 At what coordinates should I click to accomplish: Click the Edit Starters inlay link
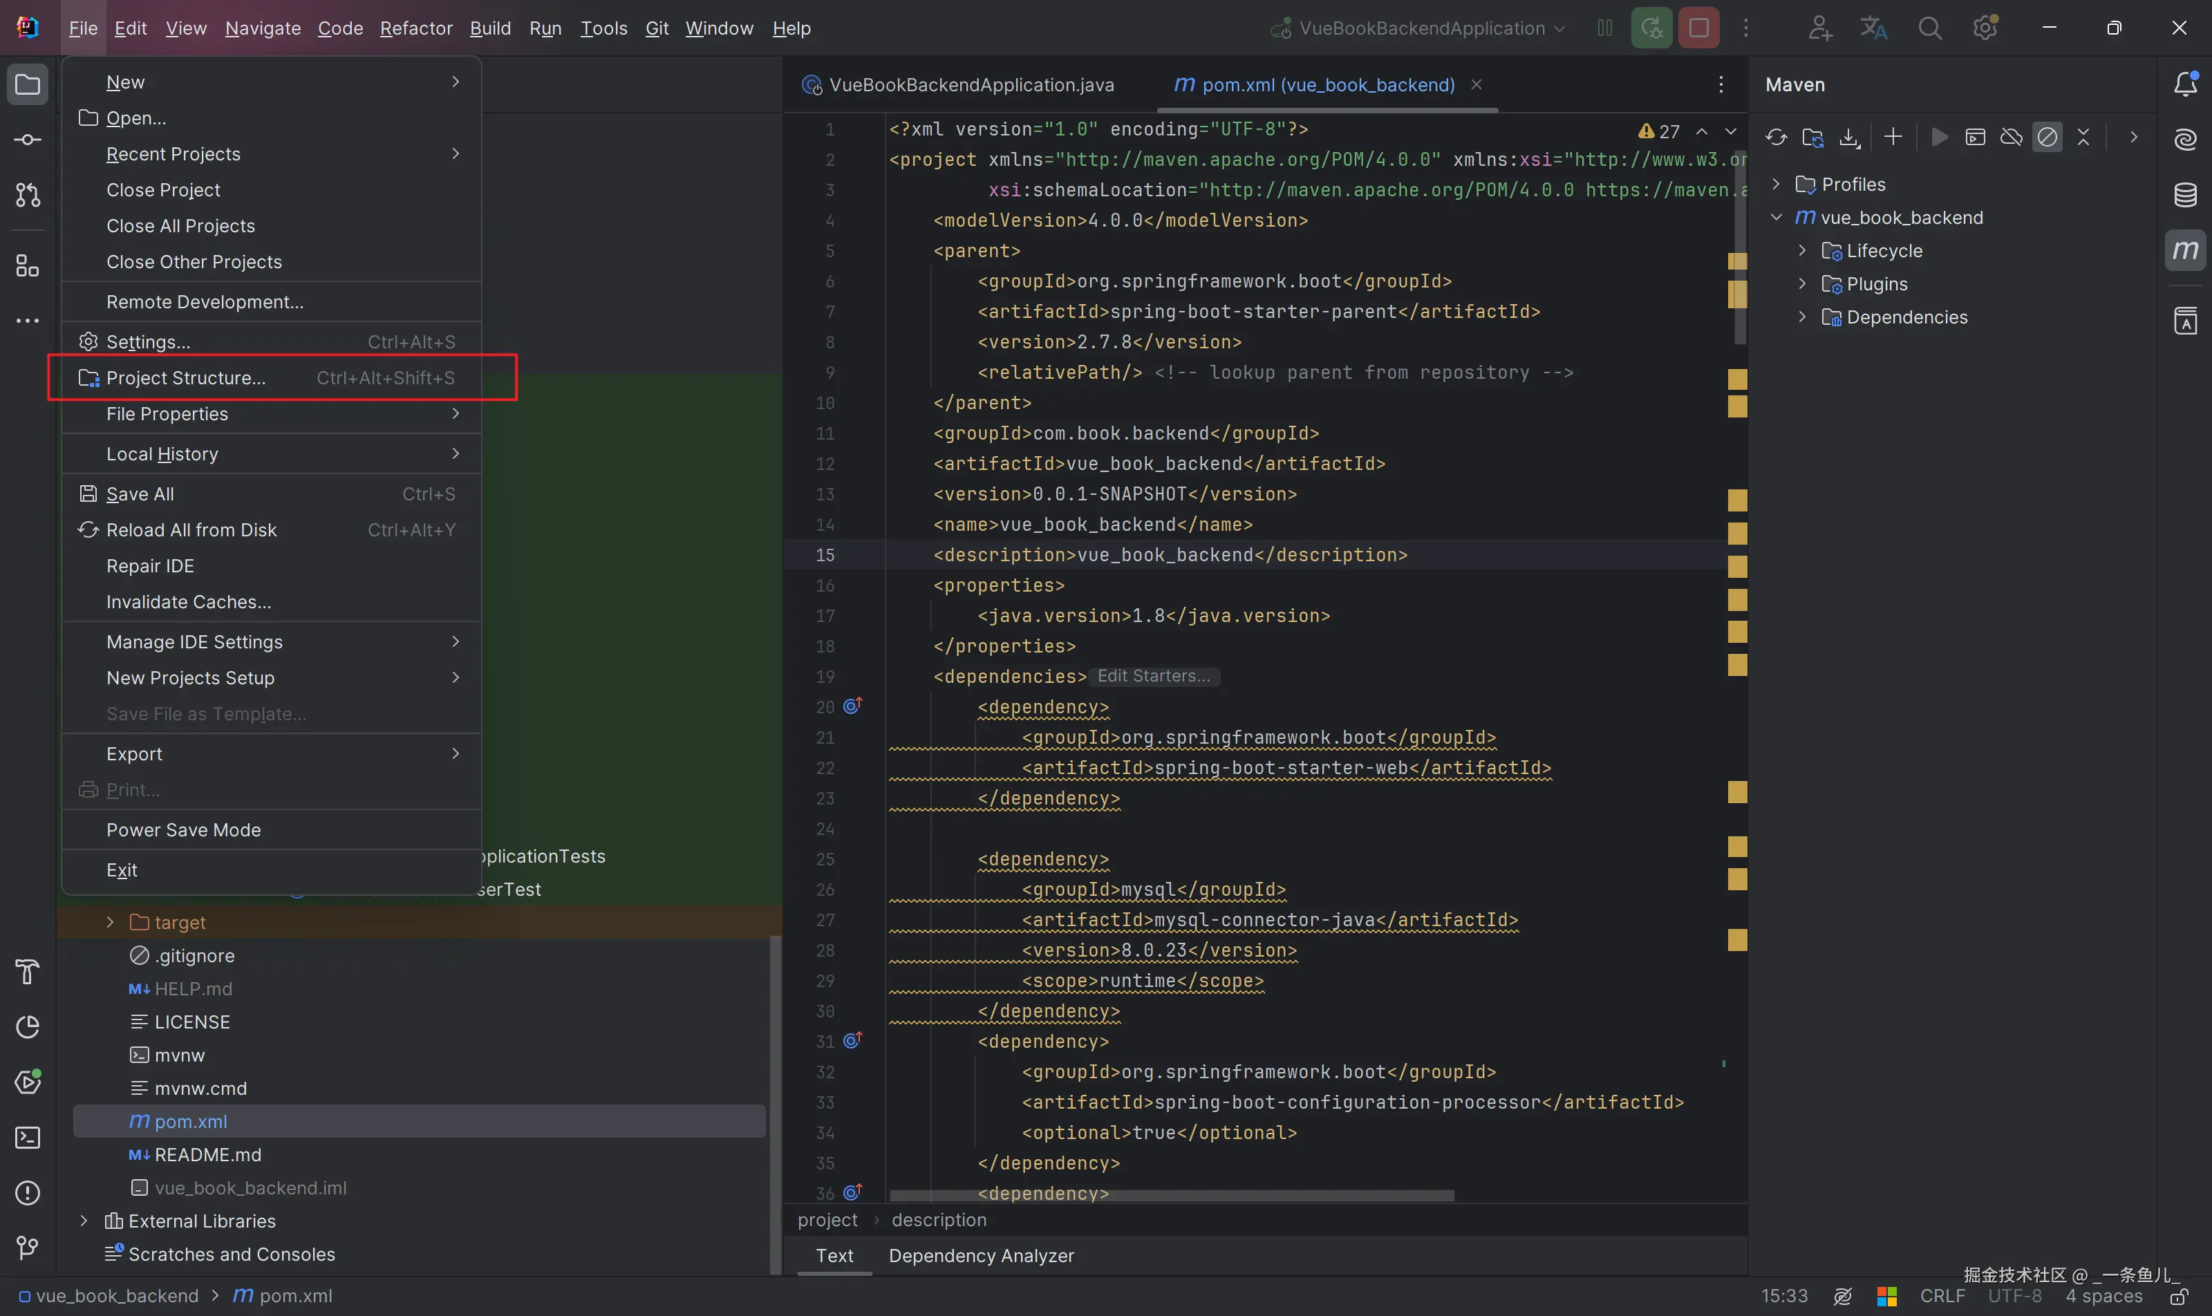(x=1153, y=677)
